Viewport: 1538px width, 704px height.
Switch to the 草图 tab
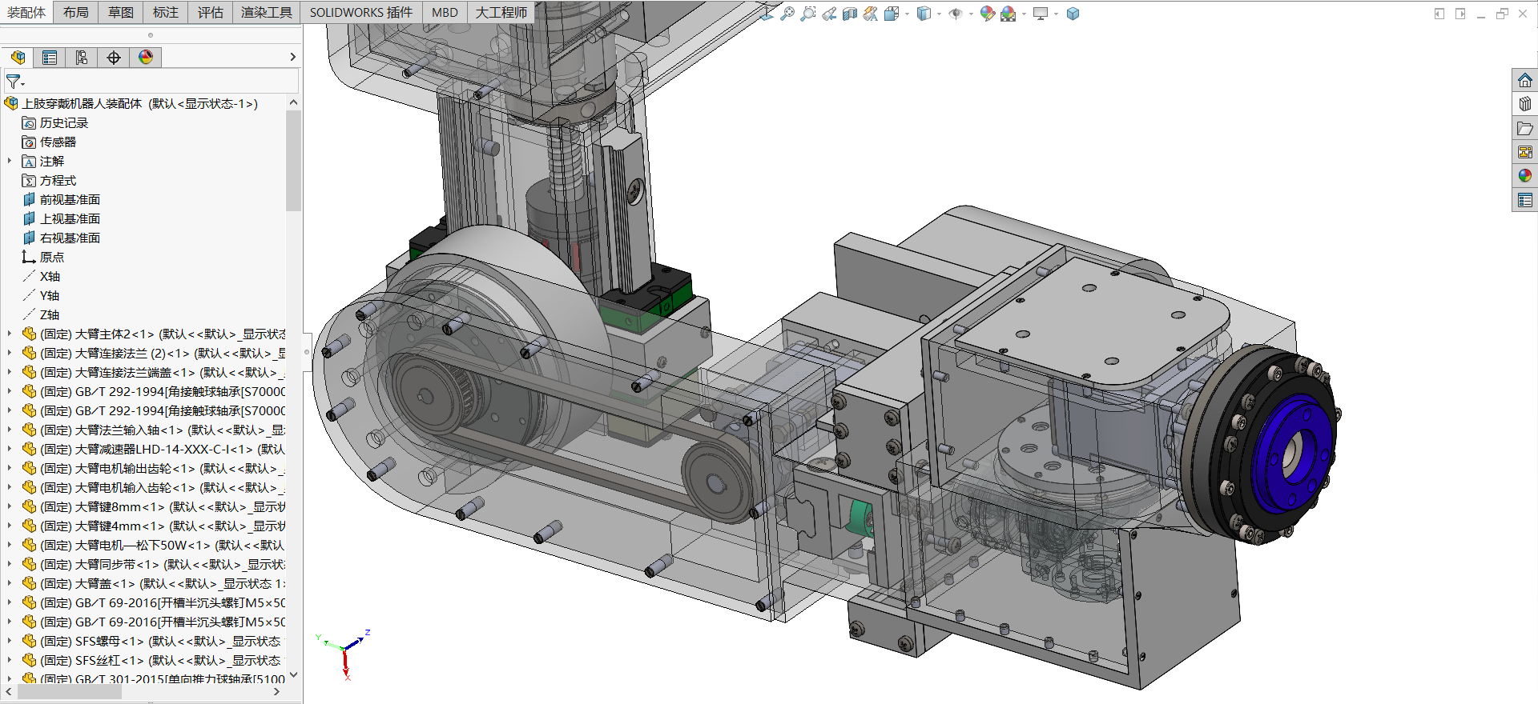[x=121, y=13]
